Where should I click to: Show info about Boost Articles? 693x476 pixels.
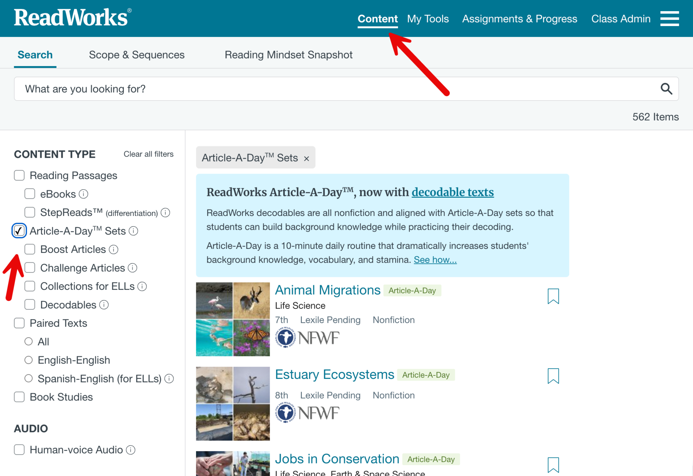click(x=113, y=250)
